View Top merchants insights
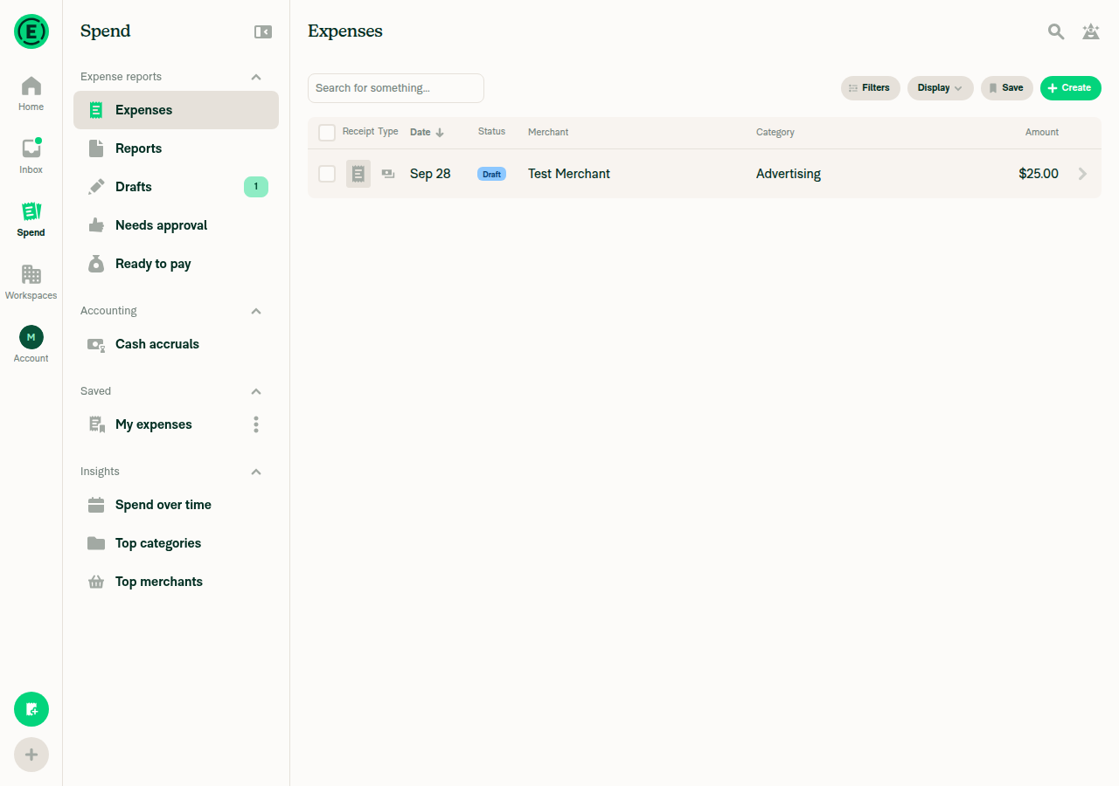This screenshot has width=1119, height=786. click(x=176, y=582)
